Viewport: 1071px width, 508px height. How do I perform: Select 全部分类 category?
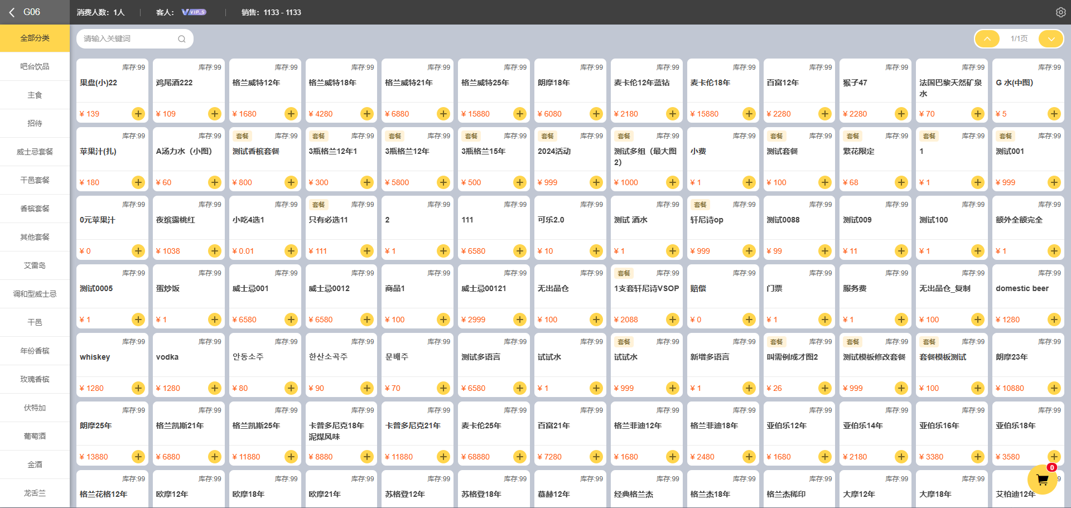pos(35,38)
